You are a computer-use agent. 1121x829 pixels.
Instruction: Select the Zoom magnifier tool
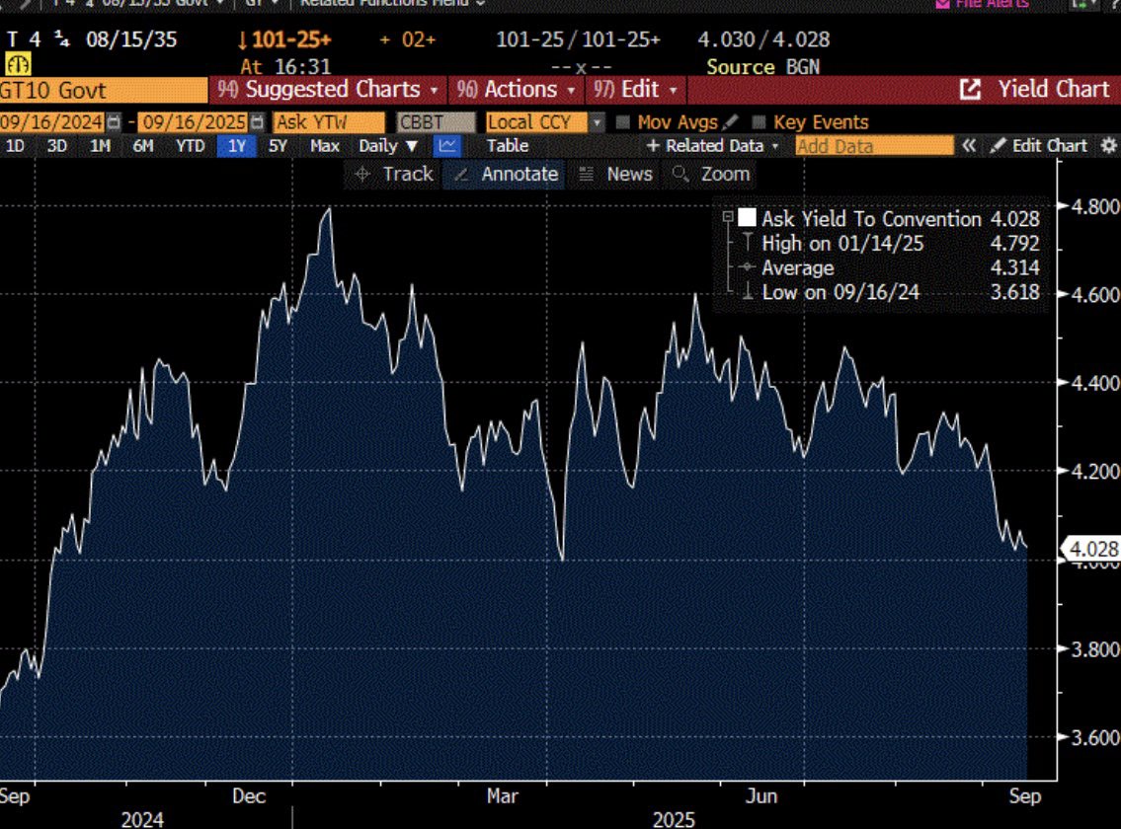point(711,175)
